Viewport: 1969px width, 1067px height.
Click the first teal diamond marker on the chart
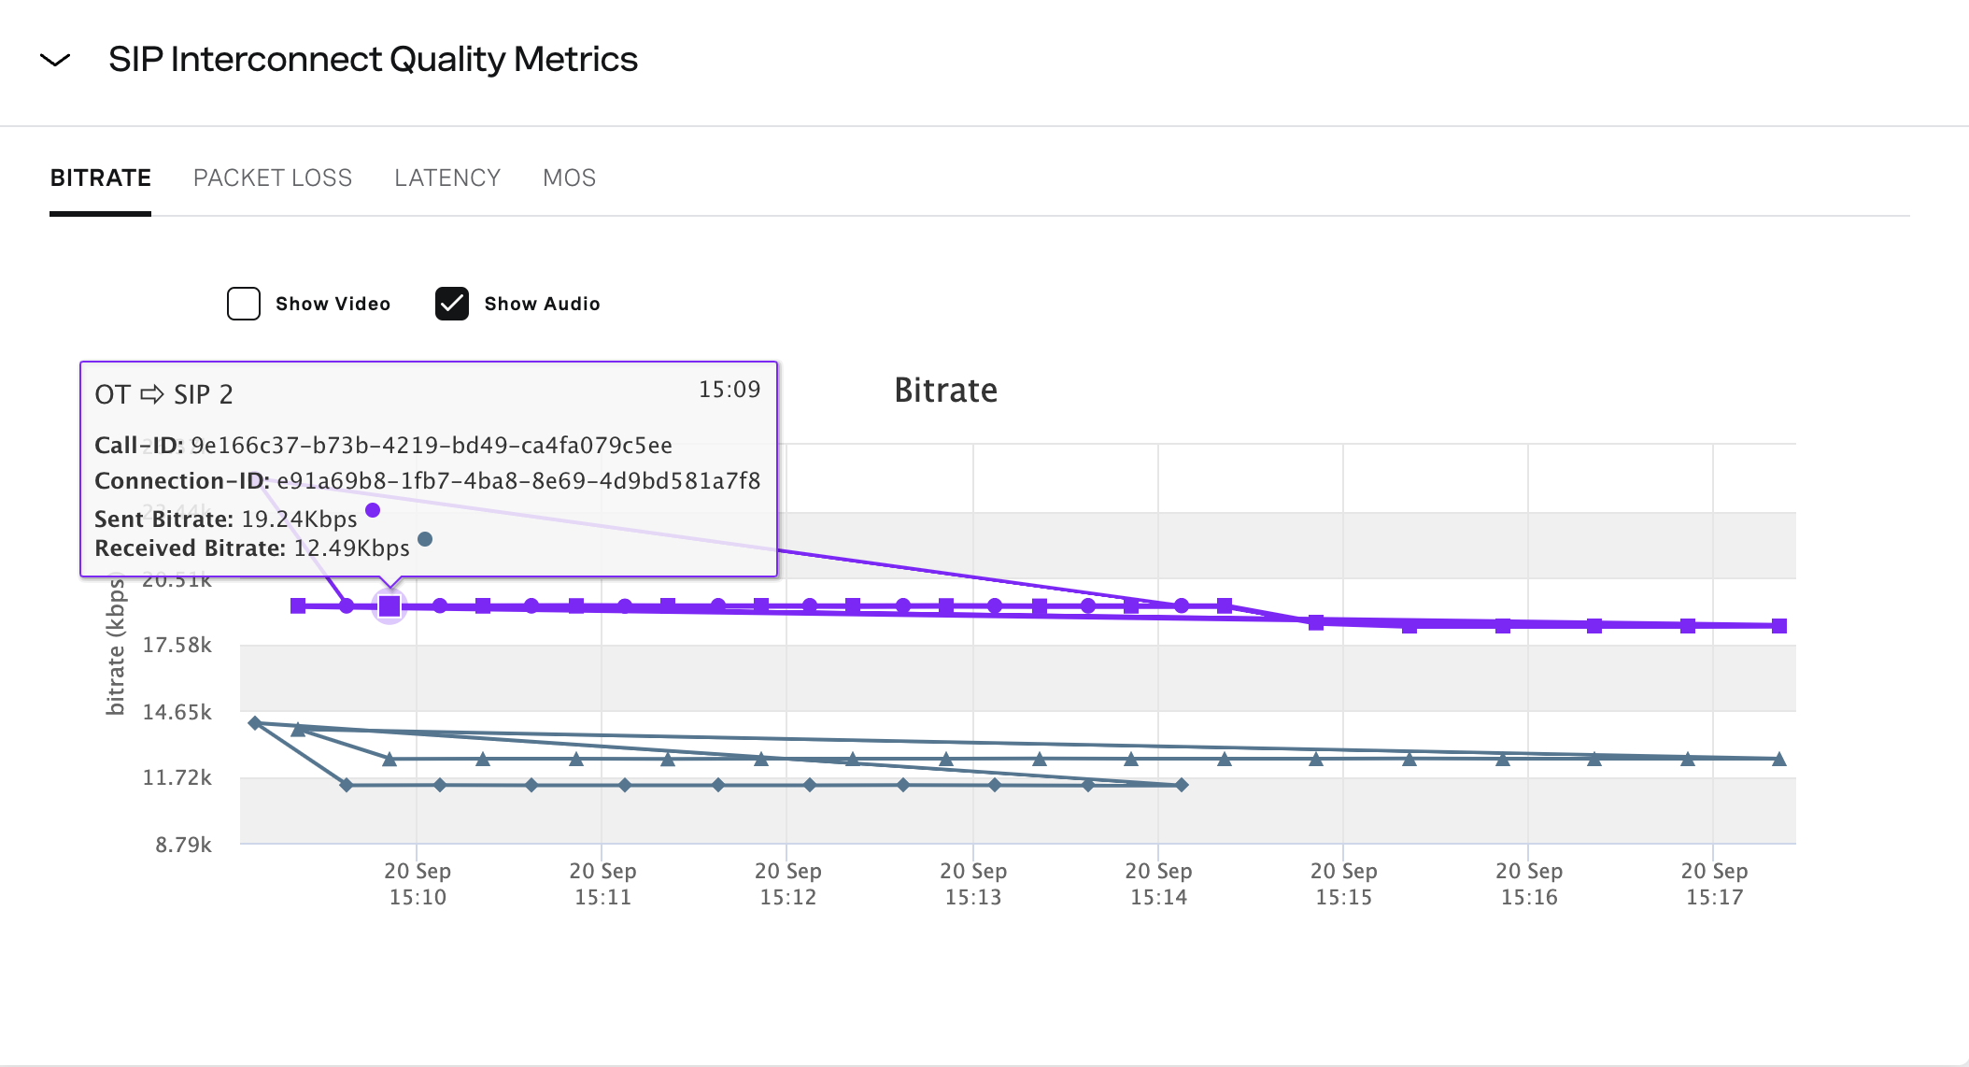[x=255, y=721]
